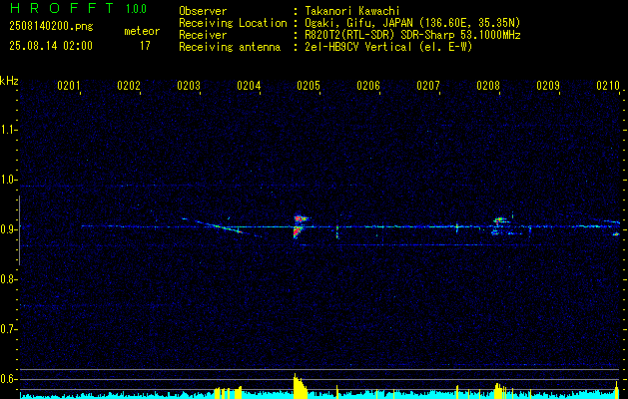The height and width of the screenshot is (399, 628).
Task: Click time marker 0203
Action: (x=189, y=86)
